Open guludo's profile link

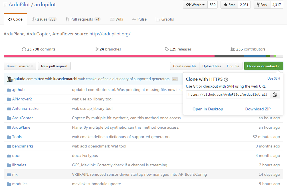[x=19, y=79]
